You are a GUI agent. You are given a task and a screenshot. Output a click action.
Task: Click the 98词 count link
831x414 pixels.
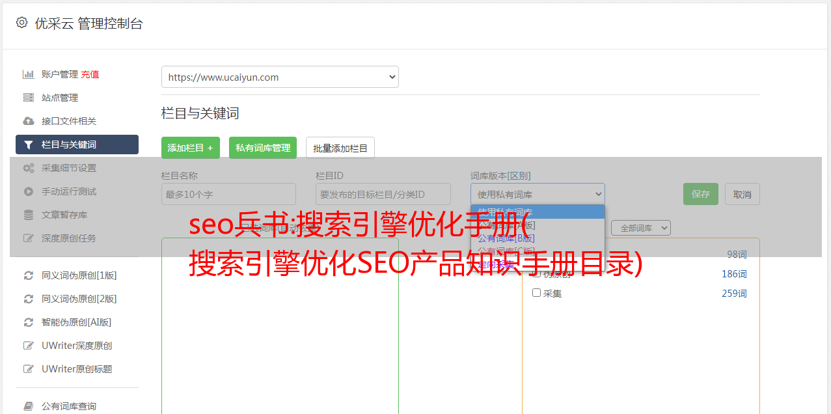tap(737, 255)
